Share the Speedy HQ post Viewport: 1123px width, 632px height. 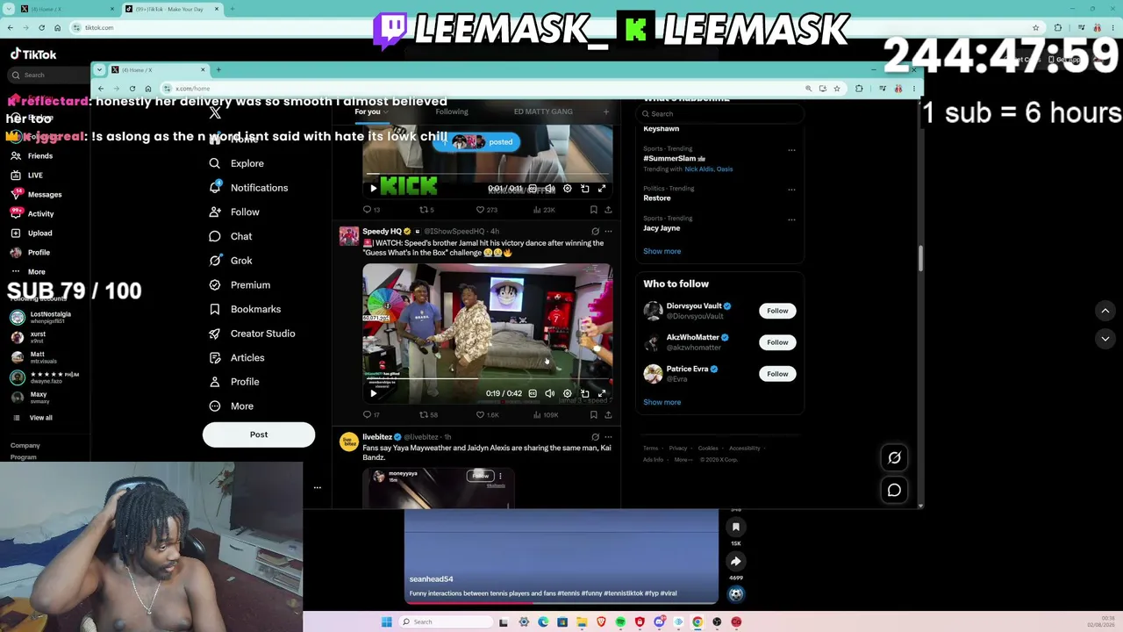pyautogui.click(x=608, y=415)
